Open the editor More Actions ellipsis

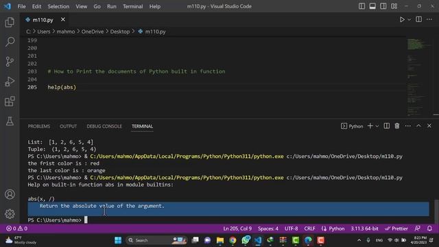429,19
